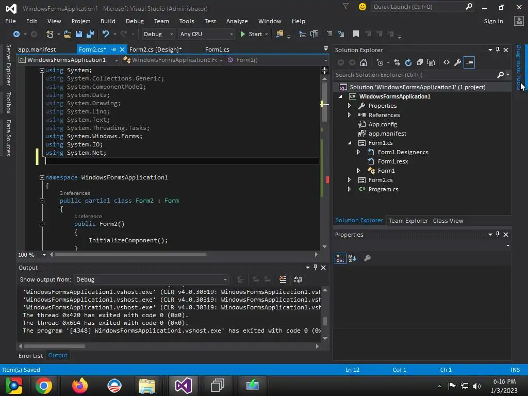Image resolution: width=528 pixels, height=396 pixels.
Task: Toggle word wrap in Output window
Action: coord(298,279)
